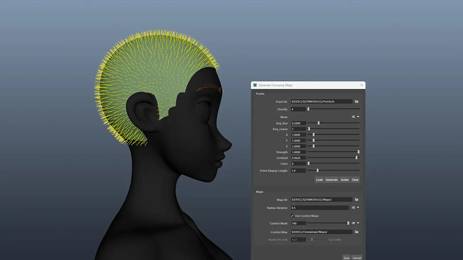Screen dimensions: 463x260
Task: Click the Control Mask map icon
Action: point(353,223)
